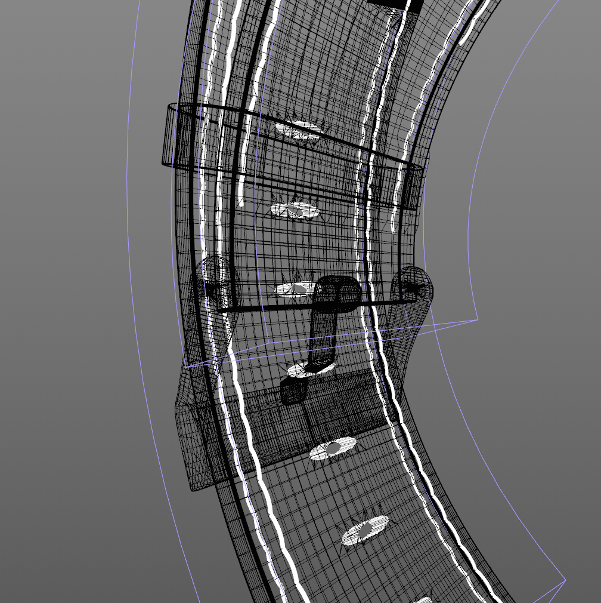
Task: Click the right rounded end of the buckle
Action: coord(413,285)
